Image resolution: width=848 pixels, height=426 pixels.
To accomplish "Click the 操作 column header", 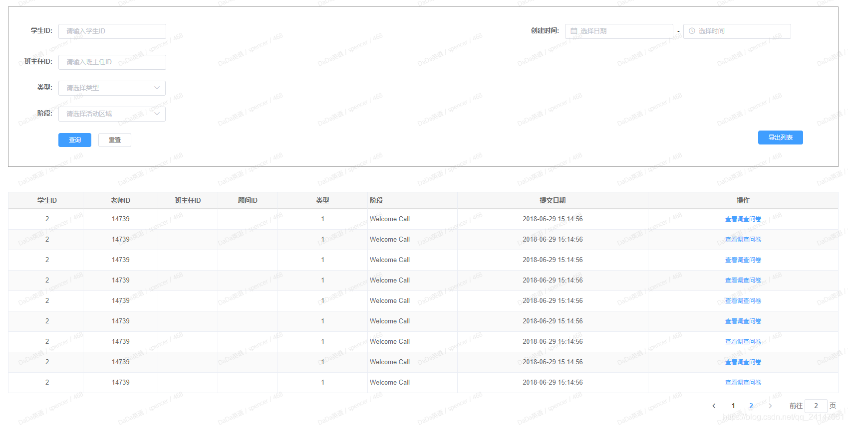I will click(743, 200).
